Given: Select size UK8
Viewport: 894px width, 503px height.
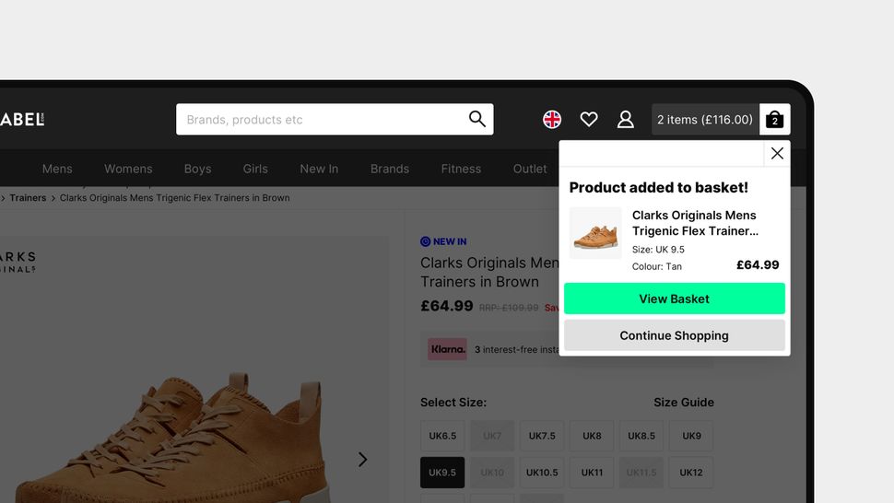Looking at the screenshot, I should (592, 436).
